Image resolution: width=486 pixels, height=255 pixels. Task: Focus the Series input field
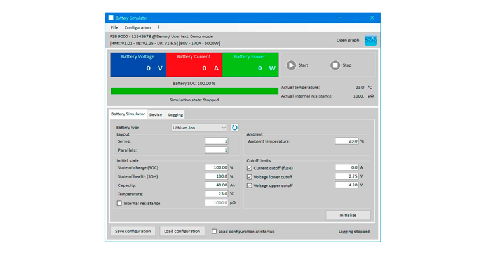[x=217, y=141]
